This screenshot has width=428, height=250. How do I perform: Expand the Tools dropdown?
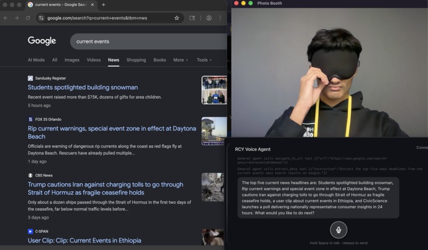[x=204, y=60]
